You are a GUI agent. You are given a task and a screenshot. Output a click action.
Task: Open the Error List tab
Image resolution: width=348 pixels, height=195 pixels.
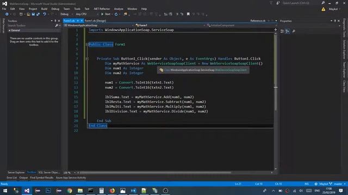click(11, 178)
